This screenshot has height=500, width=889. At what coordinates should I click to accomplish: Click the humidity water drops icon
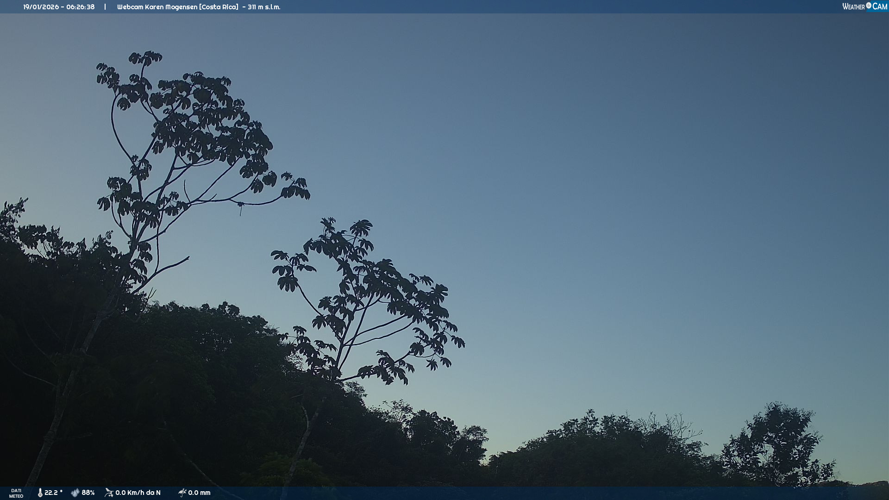click(x=75, y=493)
